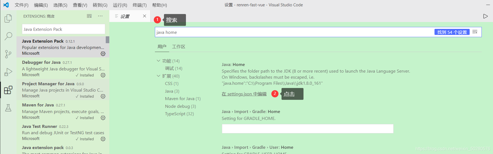Open the 帮助(H) menu

point(160,5)
